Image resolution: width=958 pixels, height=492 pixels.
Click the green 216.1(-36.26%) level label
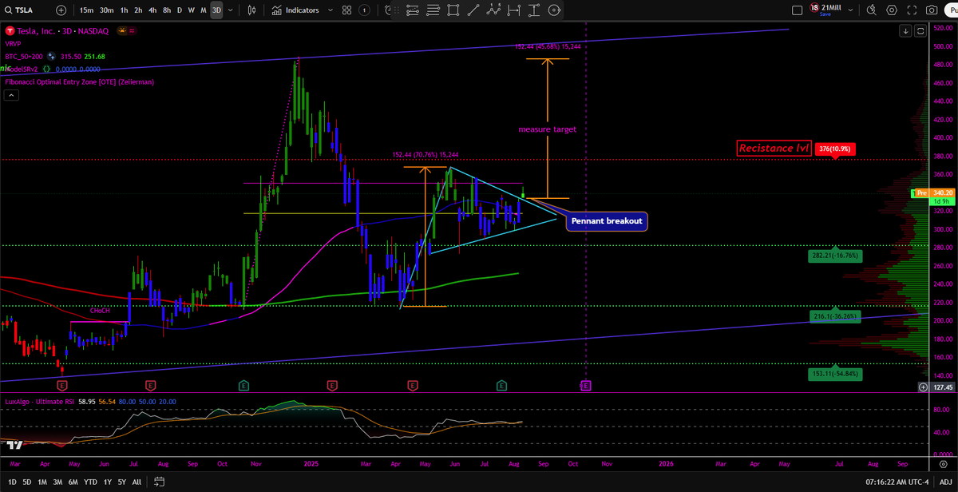[835, 316]
